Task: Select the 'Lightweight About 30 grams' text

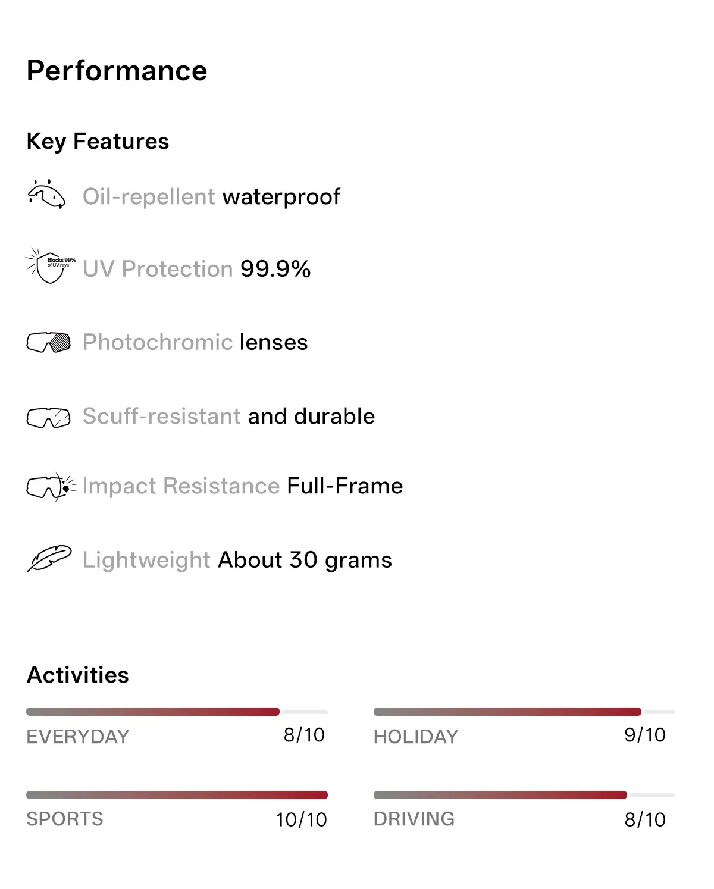Action: tap(237, 560)
